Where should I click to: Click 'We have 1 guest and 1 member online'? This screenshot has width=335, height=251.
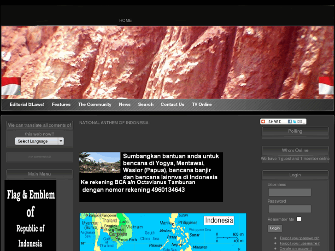point(295,159)
